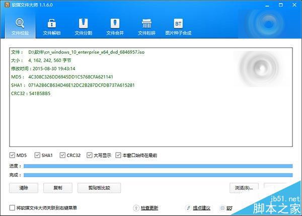
Task: Open the 文件分割 file split tool
Action: pos(84,27)
